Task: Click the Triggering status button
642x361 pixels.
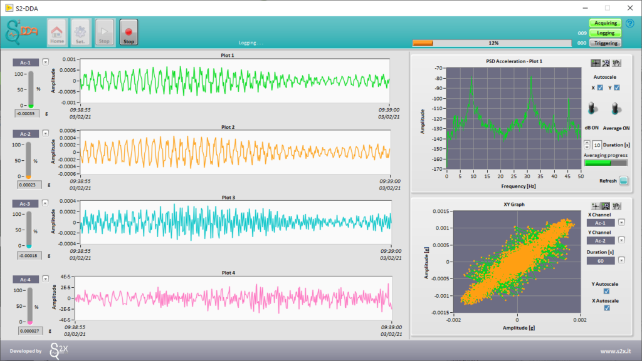Action: coord(605,43)
